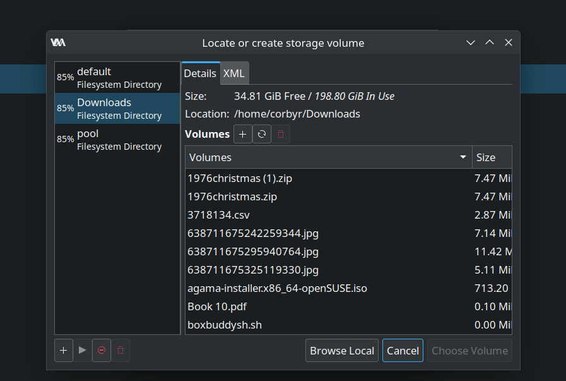Select 638711675295940764.jpg in the list
566x381 pixels.
(x=348, y=251)
